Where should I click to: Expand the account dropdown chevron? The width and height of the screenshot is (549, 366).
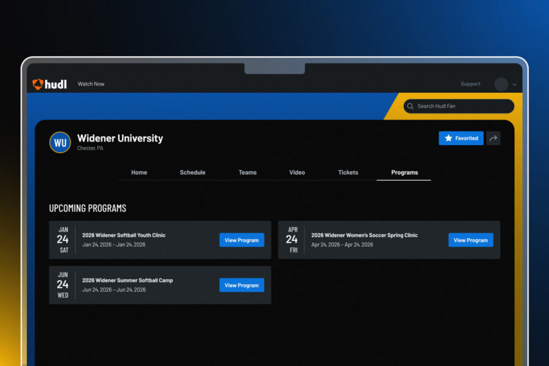514,85
